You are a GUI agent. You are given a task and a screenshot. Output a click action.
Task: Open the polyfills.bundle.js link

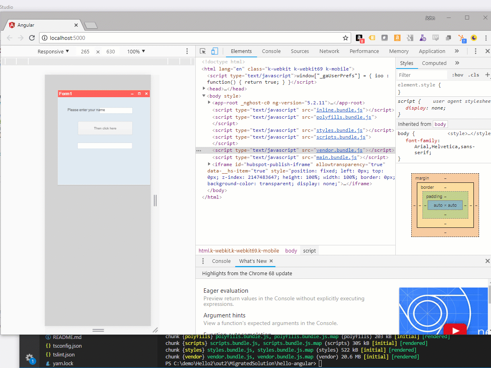(344, 117)
